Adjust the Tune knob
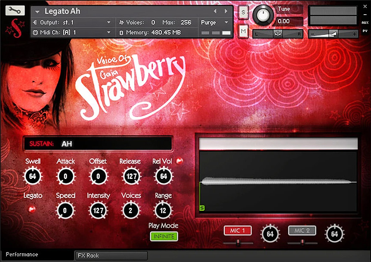This screenshot has width=371, height=262. [263, 15]
